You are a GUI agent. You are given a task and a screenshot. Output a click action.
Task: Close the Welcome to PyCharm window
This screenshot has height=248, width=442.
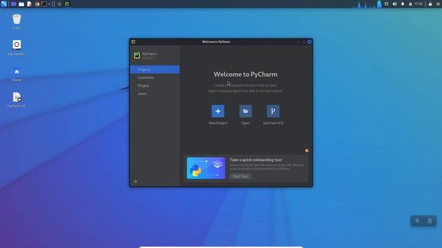[x=309, y=42]
